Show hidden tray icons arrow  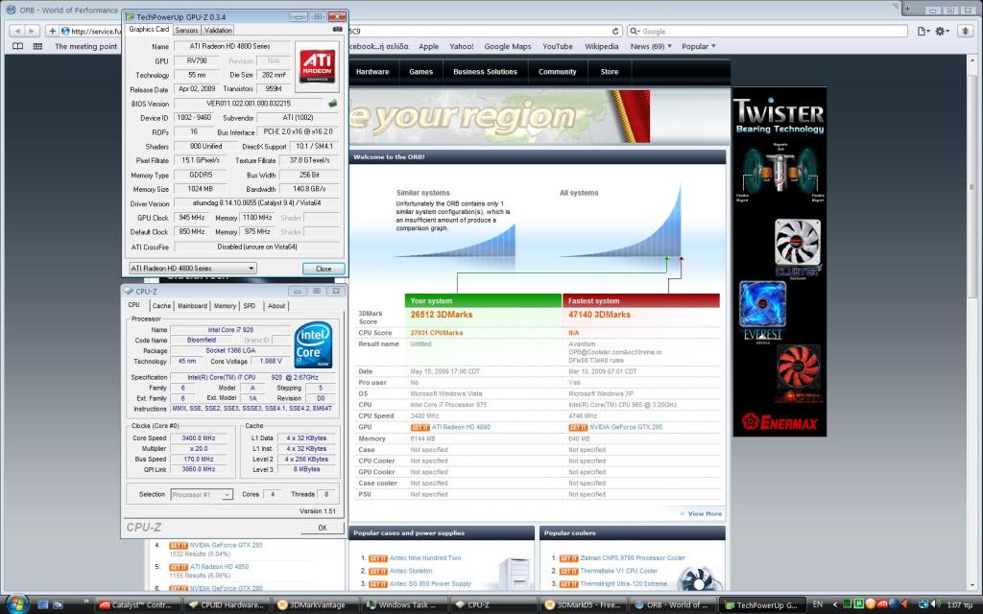click(834, 604)
